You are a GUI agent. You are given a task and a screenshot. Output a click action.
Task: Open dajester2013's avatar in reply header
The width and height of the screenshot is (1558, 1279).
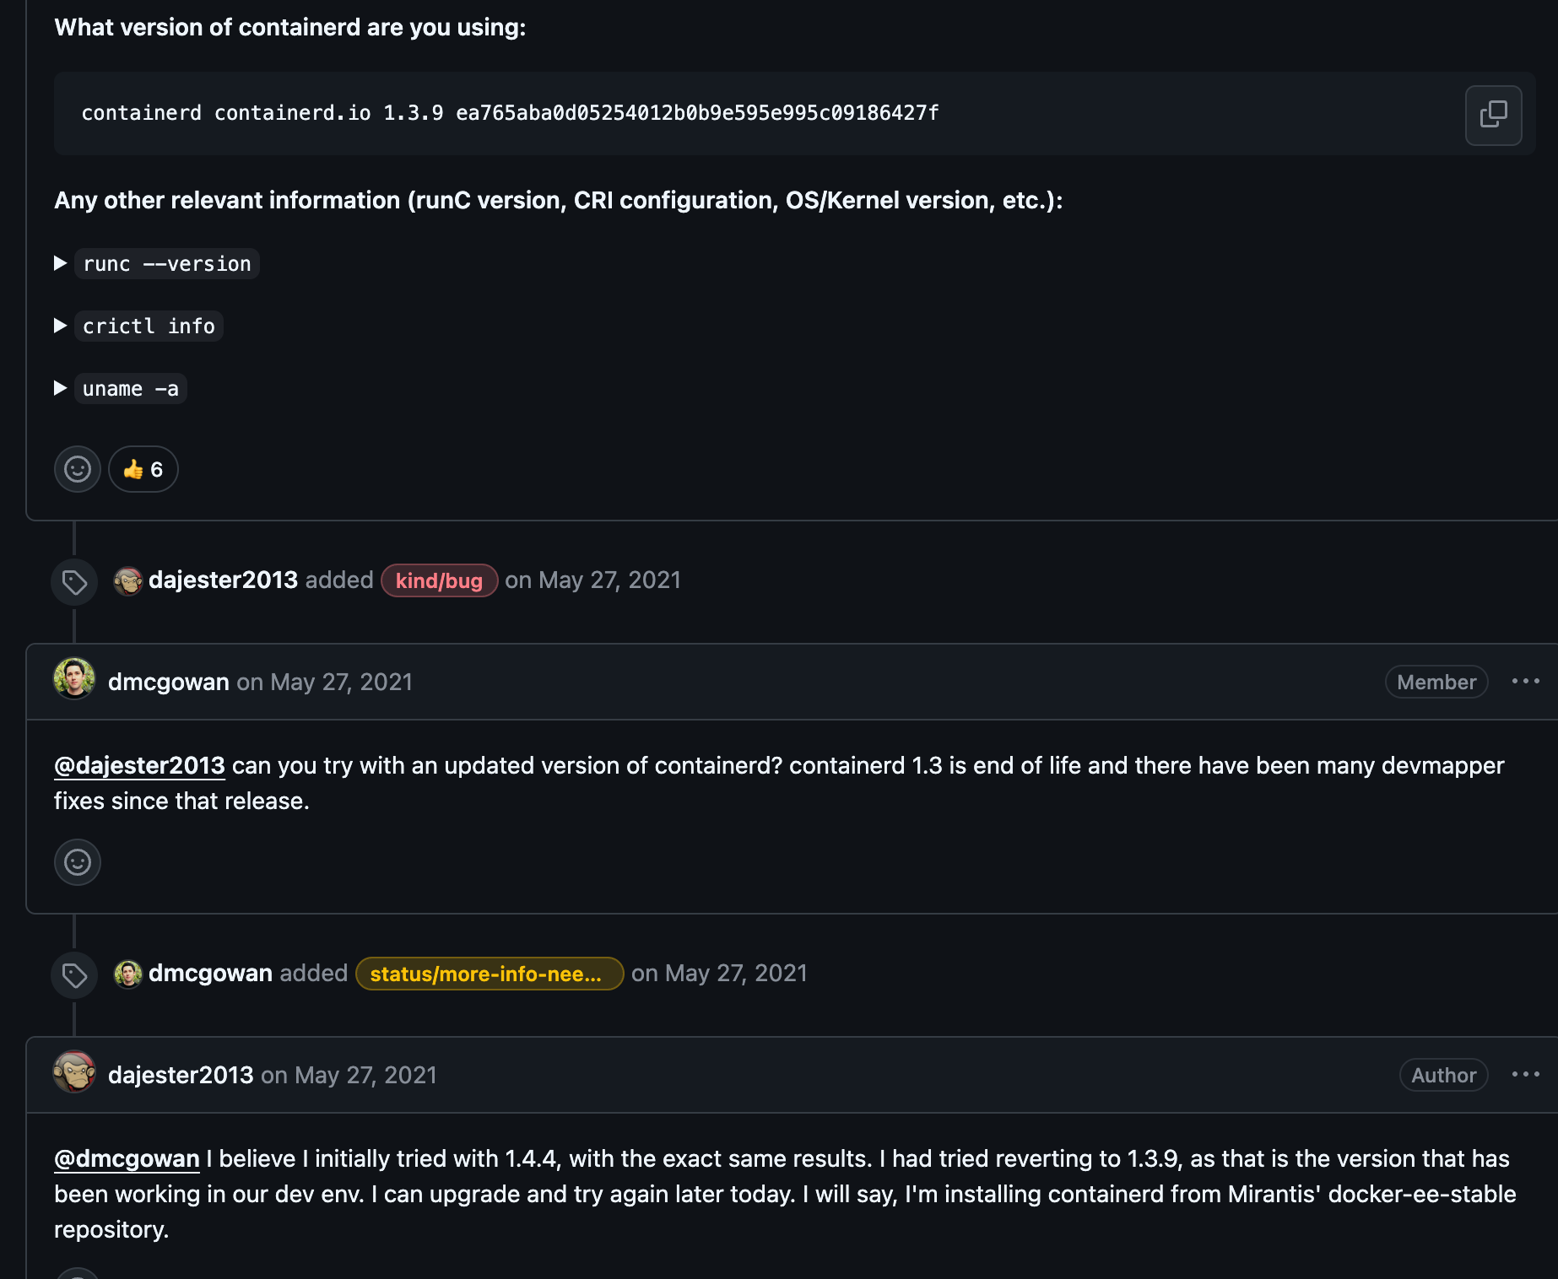[74, 1072]
